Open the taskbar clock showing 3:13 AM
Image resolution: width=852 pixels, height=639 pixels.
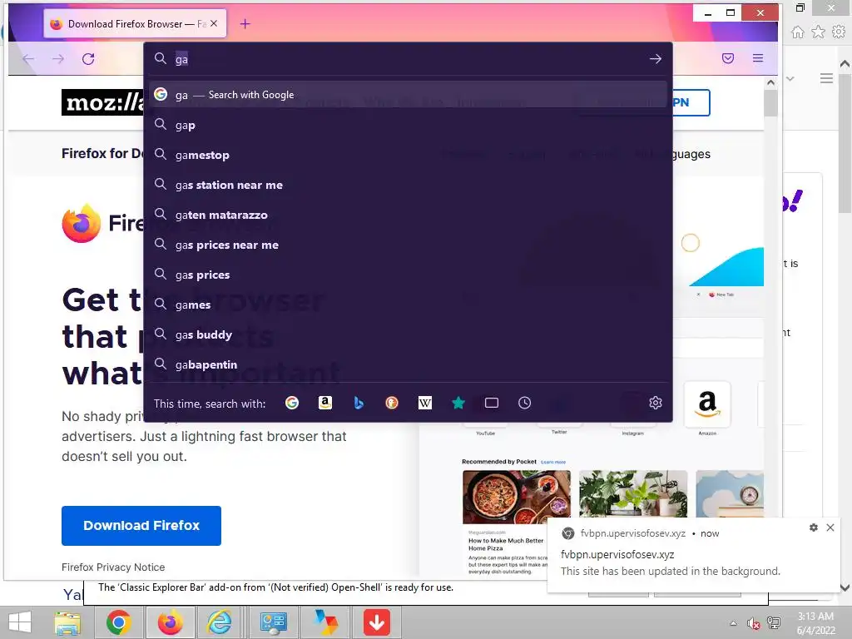[x=815, y=622]
